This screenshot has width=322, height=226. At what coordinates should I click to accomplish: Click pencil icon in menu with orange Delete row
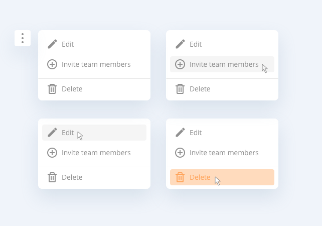(180, 133)
